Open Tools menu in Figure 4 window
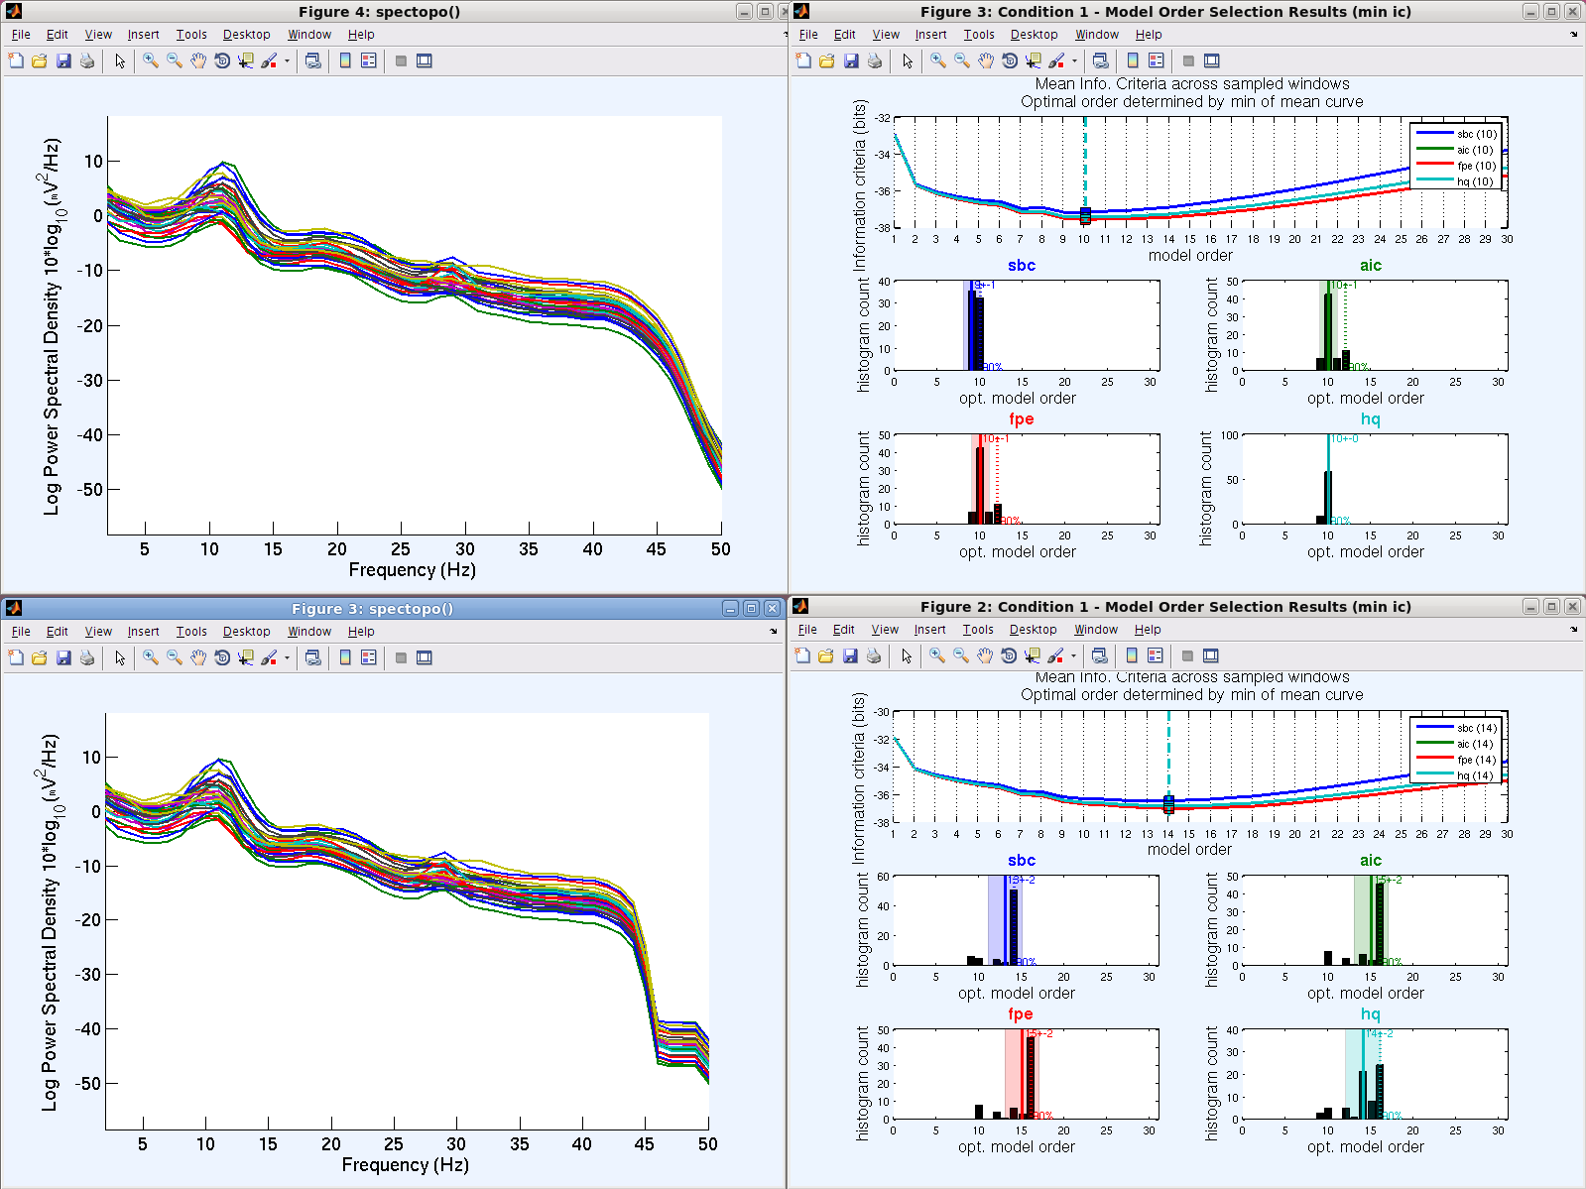 pyautogui.click(x=191, y=35)
